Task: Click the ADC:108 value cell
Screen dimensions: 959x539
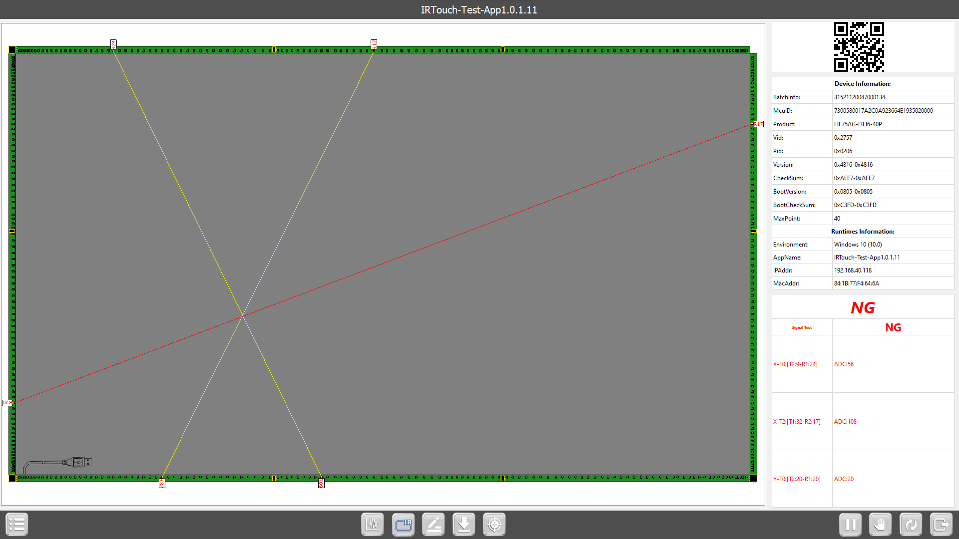Action: pyautogui.click(x=845, y=422)
